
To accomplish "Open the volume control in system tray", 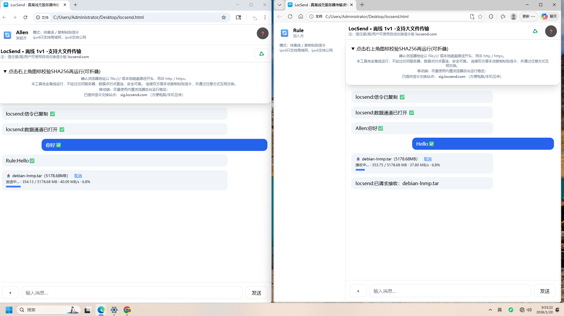I will tap(529, 310).
